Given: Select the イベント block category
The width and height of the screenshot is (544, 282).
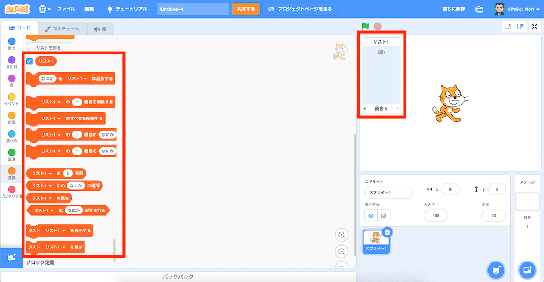Looking at the screenshot, I should (12, 99).
